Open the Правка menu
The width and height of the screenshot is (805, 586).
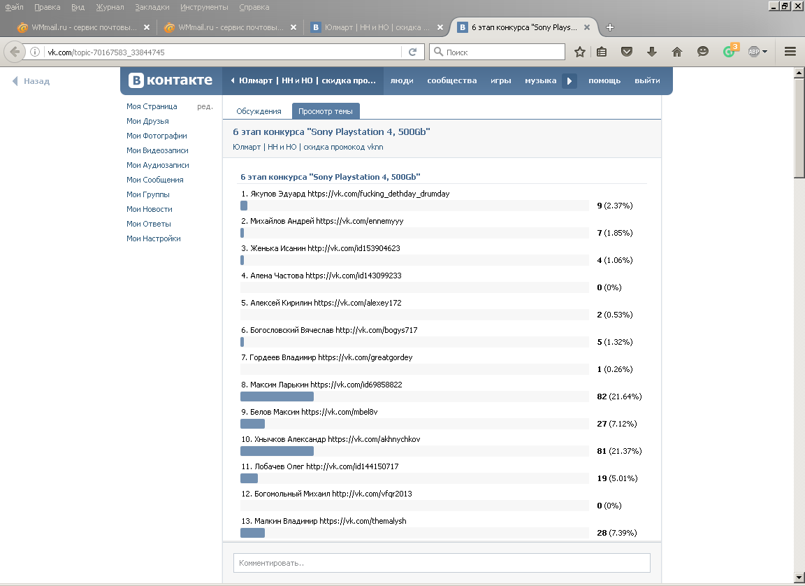pyautogui.click(x=48, y=7)
